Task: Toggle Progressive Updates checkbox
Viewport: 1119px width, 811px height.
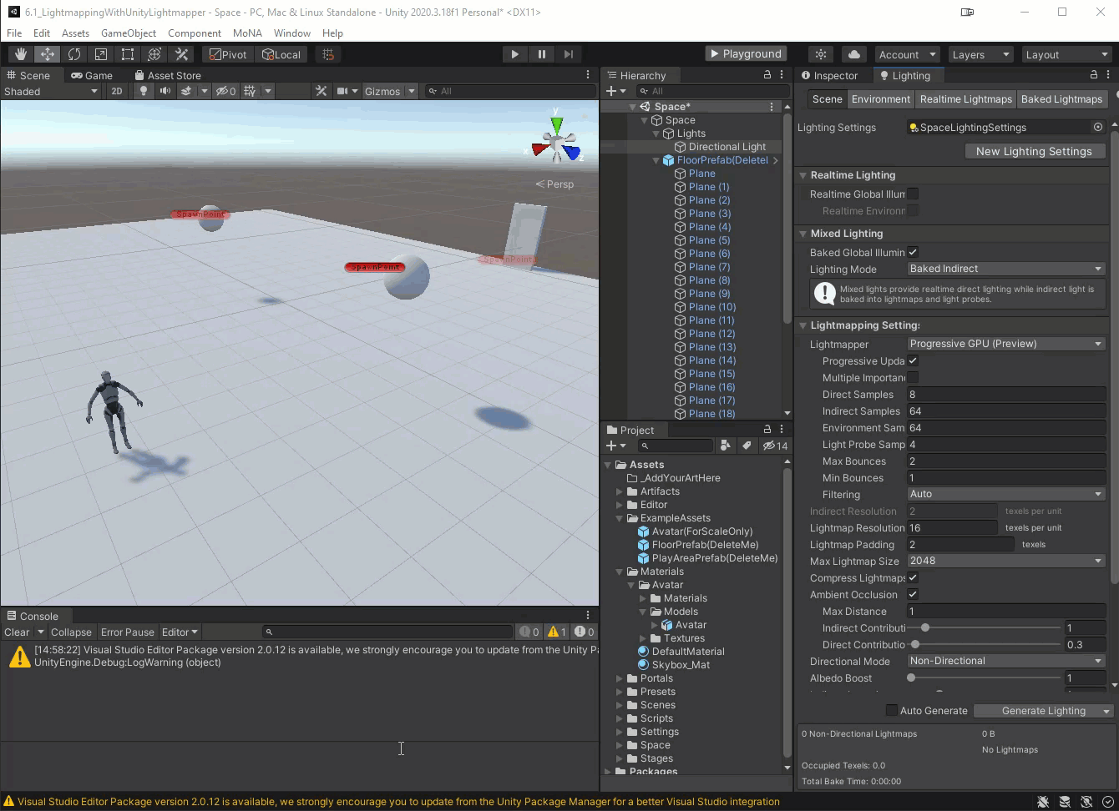Action: click(x=913, y=360)
